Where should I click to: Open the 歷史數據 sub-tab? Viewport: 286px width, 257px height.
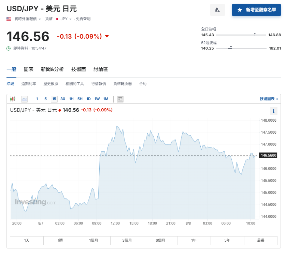[51, 84]
